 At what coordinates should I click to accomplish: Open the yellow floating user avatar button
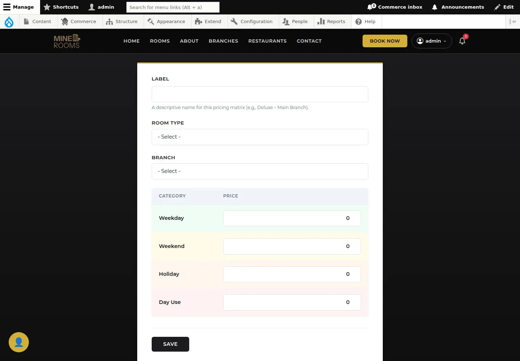[x=19, y=342]
